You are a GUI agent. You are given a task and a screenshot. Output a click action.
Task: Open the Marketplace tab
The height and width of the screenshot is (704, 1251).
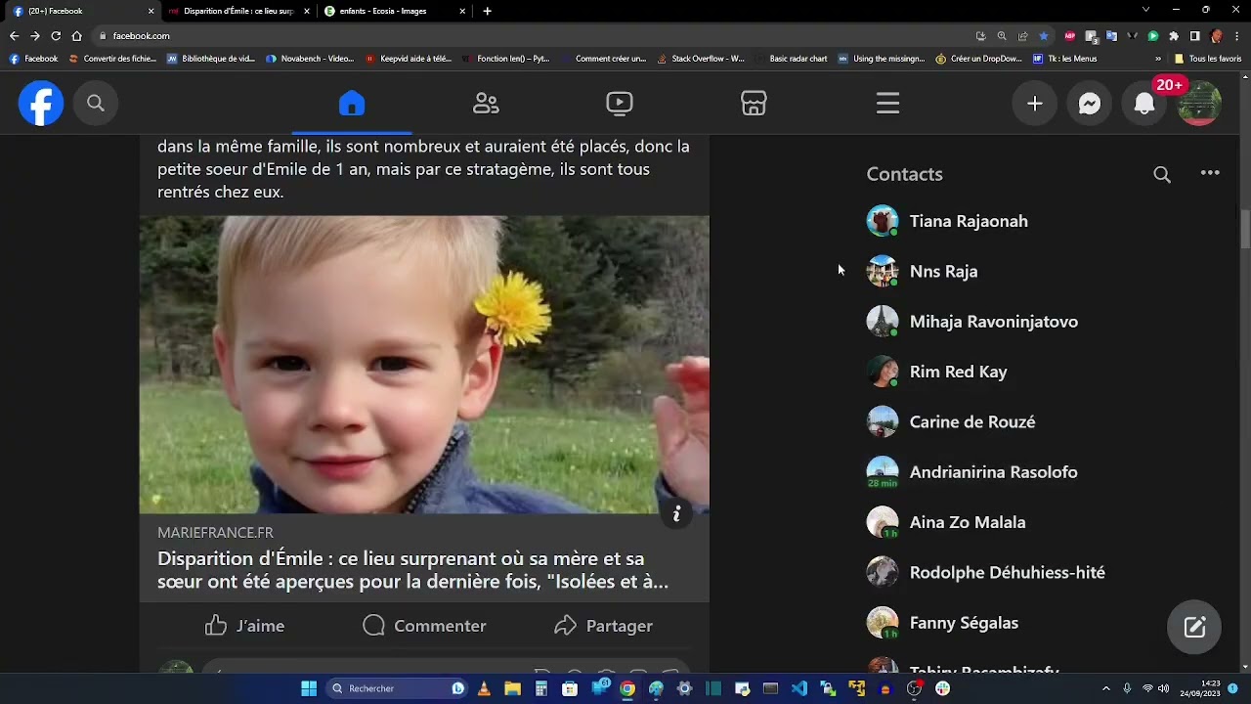[754, 104]
